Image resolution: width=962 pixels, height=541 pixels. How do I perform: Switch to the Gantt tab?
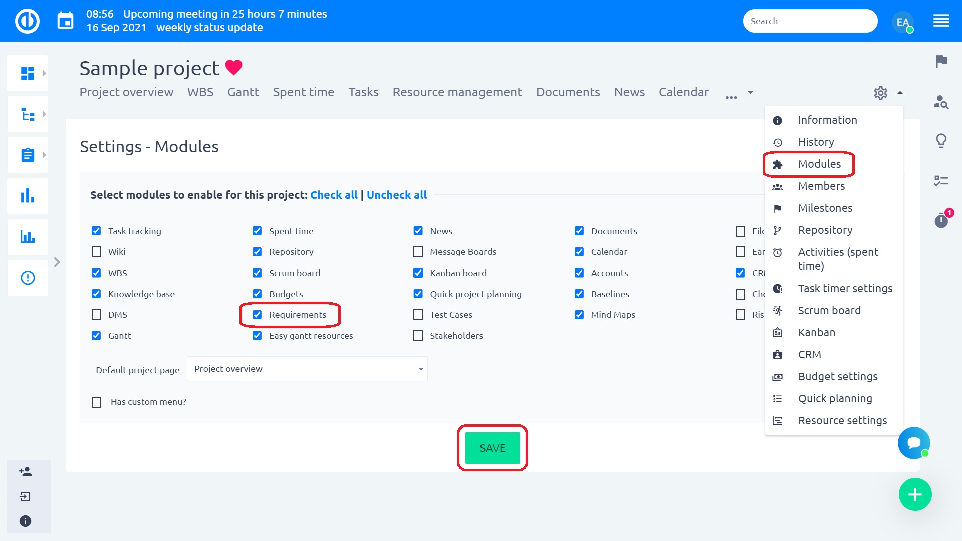[243, 92]
